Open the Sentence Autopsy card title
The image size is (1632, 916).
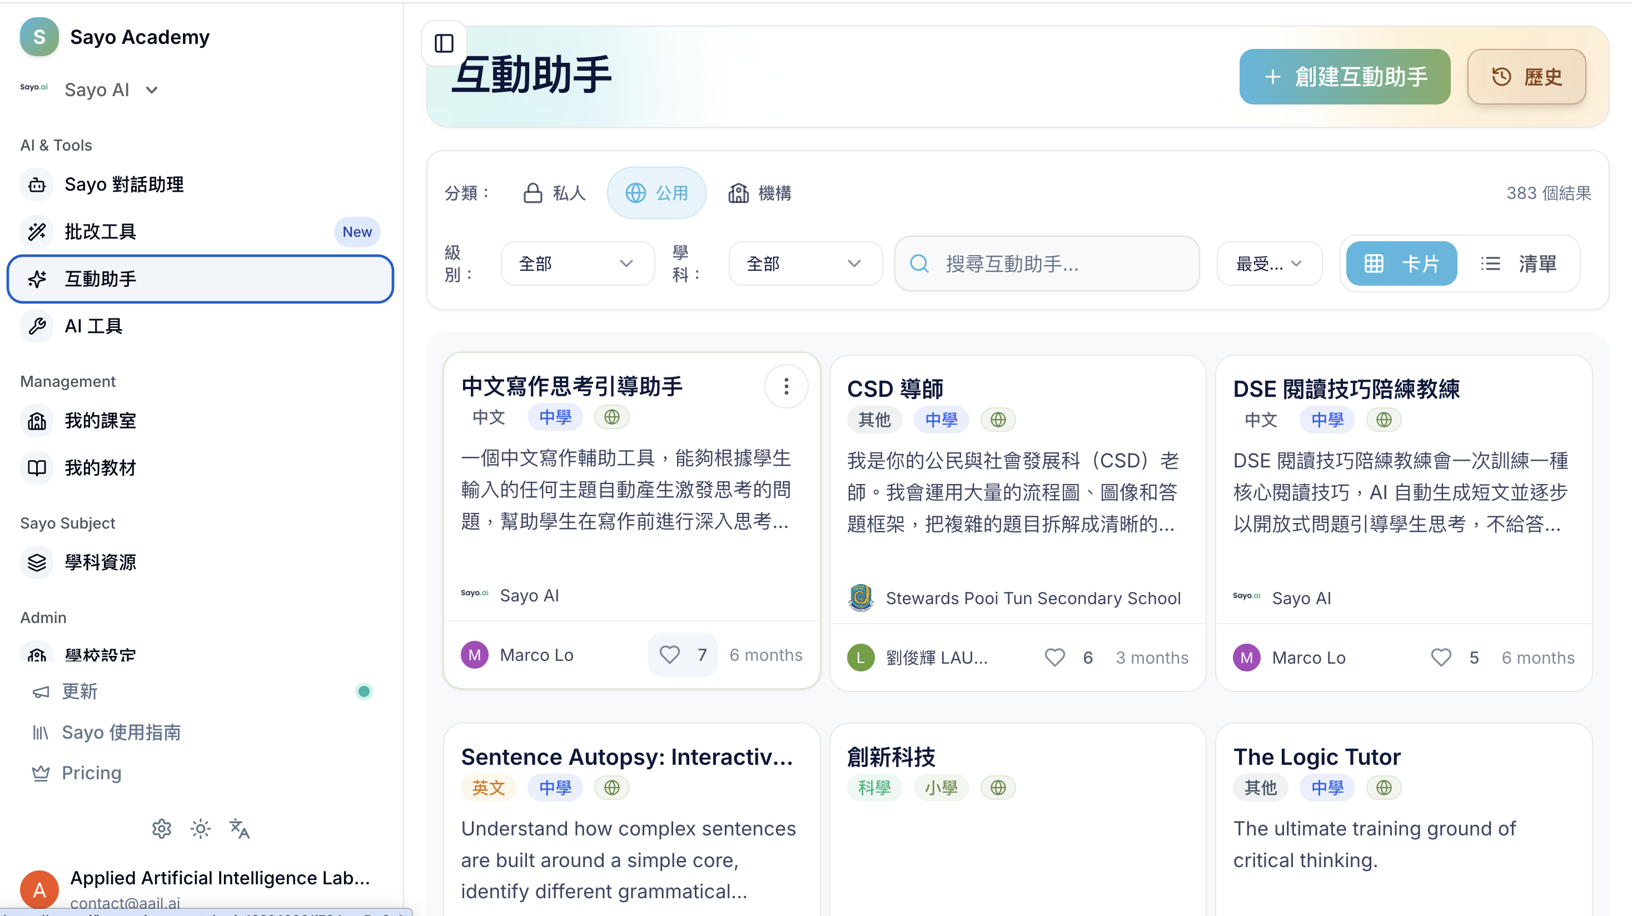(x=626, y=756)
